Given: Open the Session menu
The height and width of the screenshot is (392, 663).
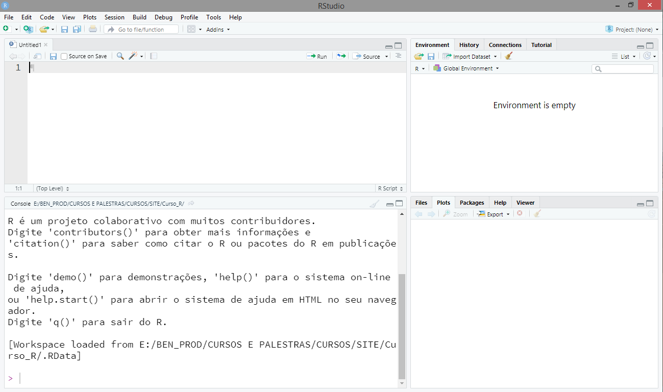Looking at the screenshot, I should click(x=114, y=17).
